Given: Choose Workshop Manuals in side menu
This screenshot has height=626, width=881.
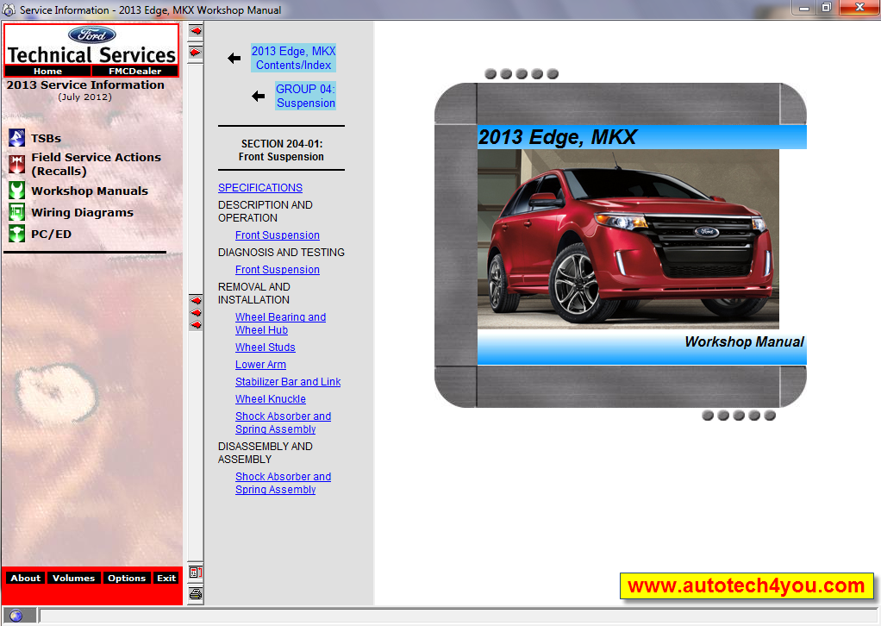Looking at the screenshot, I should click(90, 191).
